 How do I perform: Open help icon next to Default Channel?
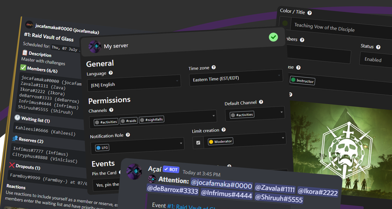coord(261,102)
